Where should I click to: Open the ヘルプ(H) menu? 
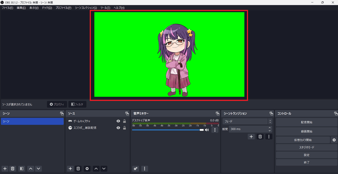[119, 8]
